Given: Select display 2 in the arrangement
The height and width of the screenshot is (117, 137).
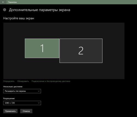Looking at the screenshot, I should click(81, 51).
